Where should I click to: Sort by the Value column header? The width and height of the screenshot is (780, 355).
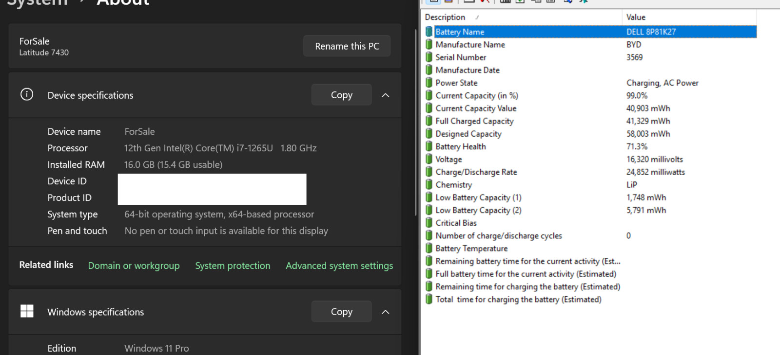tap(689, 17)
